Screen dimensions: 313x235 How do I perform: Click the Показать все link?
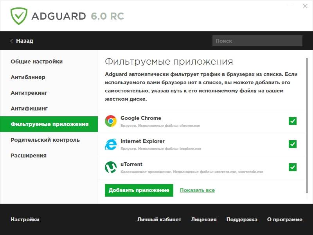coord(197,190)
